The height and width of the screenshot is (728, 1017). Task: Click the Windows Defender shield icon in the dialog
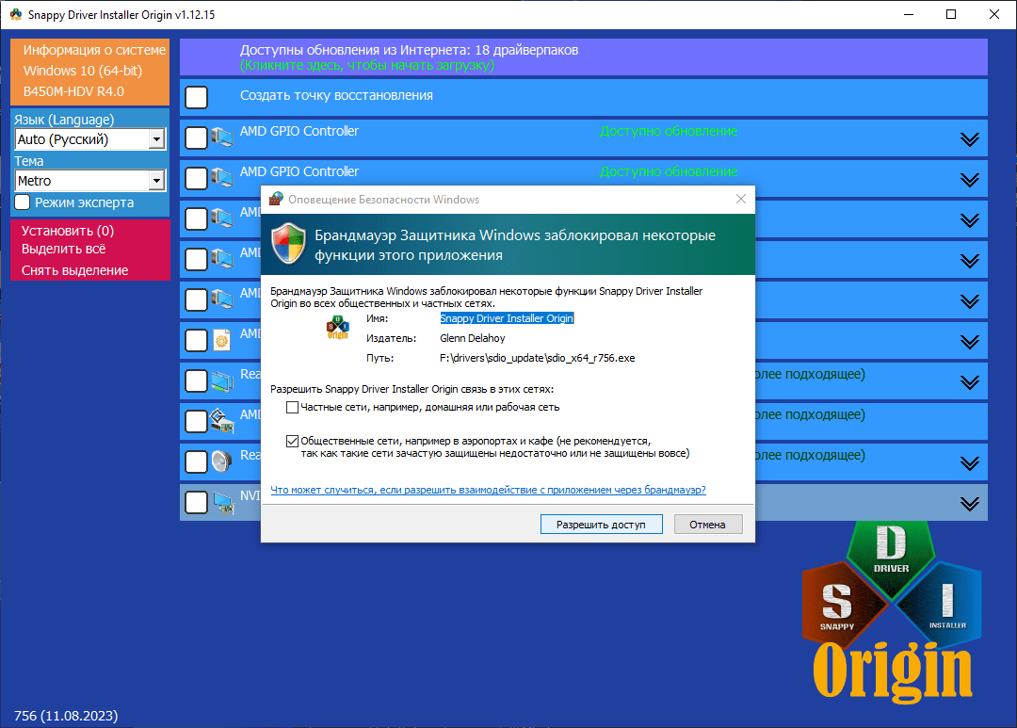[x=288, y=244]
